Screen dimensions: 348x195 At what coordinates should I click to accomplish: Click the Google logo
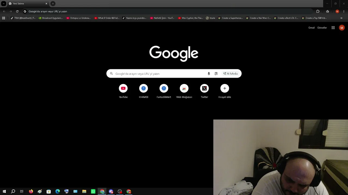174,53
